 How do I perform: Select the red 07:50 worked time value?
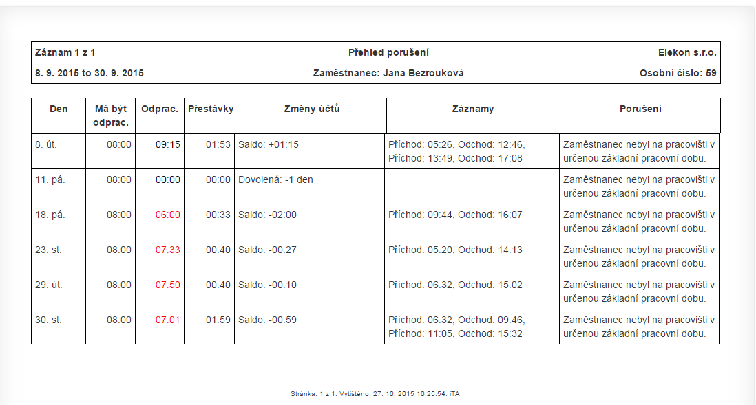[x=168, y=285]
